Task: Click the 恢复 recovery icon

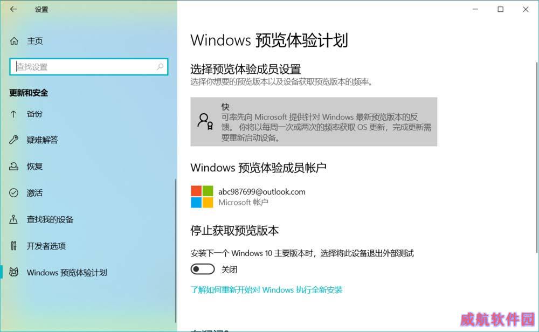Action: pos(14,167)
